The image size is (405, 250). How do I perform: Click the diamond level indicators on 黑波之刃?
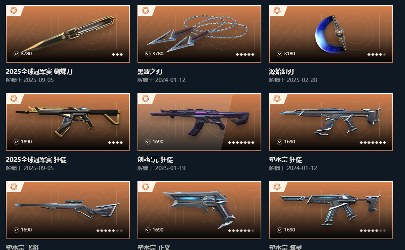[245, 54]
